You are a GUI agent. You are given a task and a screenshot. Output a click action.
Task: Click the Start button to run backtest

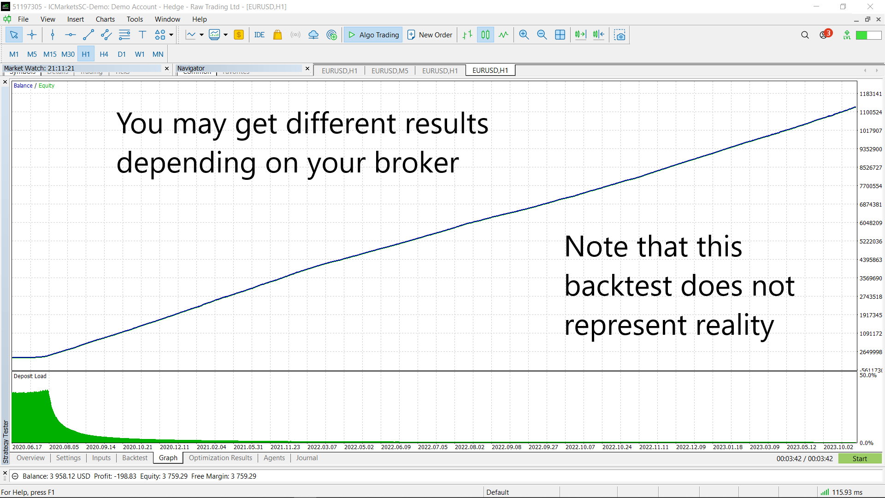pyautogui.click(x=860, y=458)
